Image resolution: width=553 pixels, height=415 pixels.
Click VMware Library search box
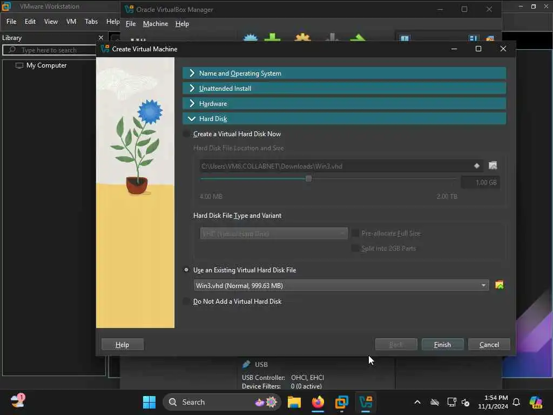point(49,50)
